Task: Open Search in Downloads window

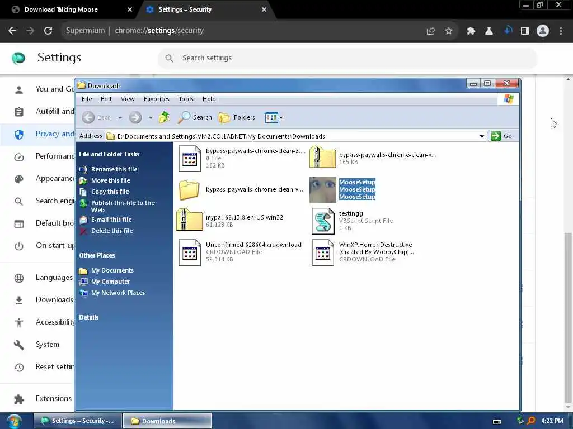Action: pyautogui.click(x=195, y=117)
